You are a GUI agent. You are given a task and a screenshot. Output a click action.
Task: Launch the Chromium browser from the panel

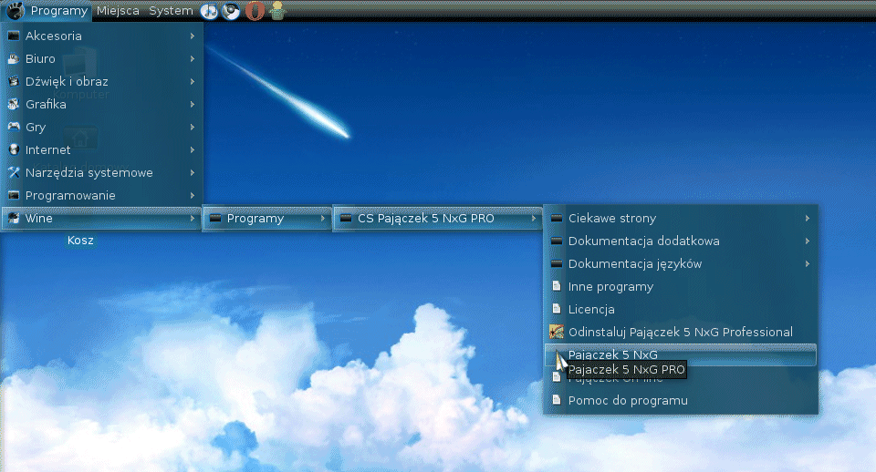click(x=231, y=11)
